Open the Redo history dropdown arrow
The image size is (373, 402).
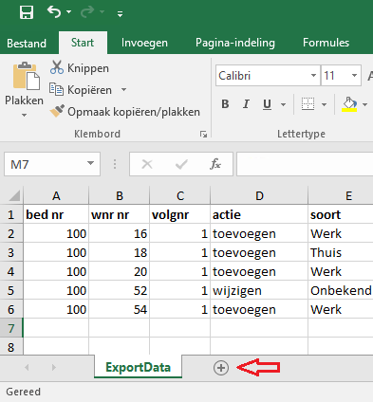[x=102, y=12]
